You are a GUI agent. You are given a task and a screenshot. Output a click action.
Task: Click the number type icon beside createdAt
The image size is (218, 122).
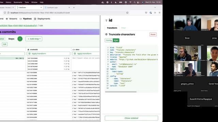pyautogui.click(x=28, y=49)
